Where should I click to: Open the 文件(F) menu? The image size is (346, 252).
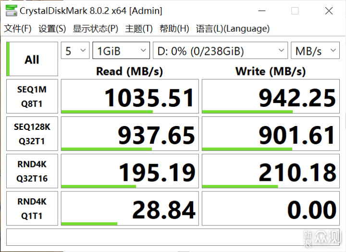18,29
